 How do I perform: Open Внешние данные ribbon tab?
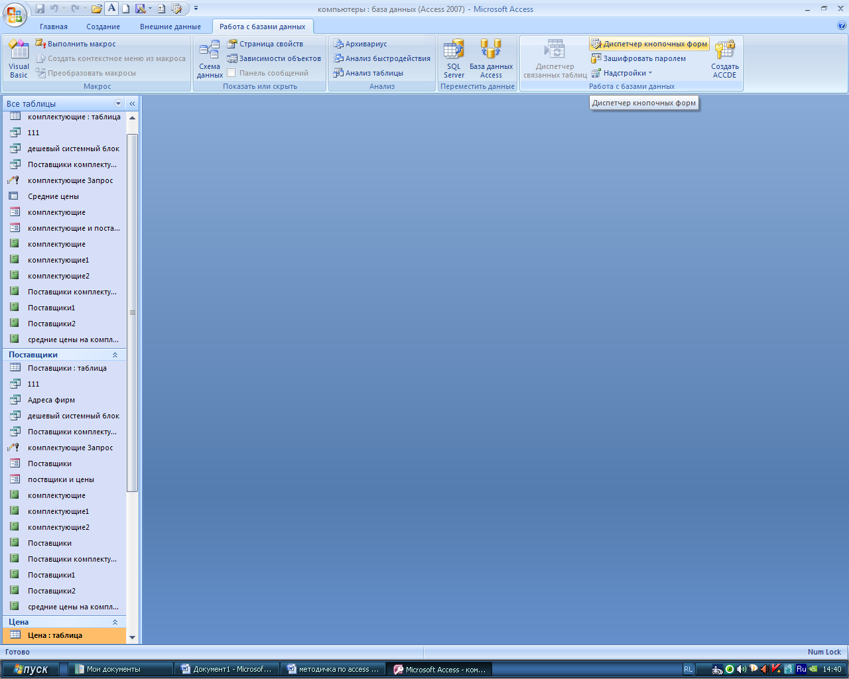[170, 27]
